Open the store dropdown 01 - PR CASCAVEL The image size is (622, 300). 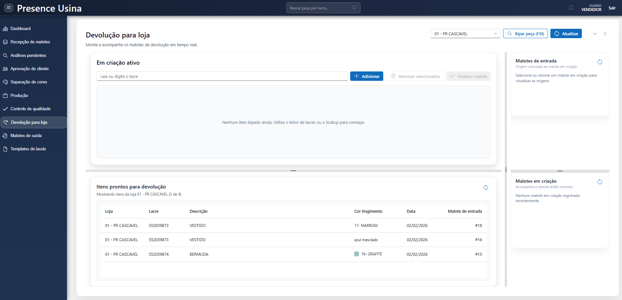point(465,34)
